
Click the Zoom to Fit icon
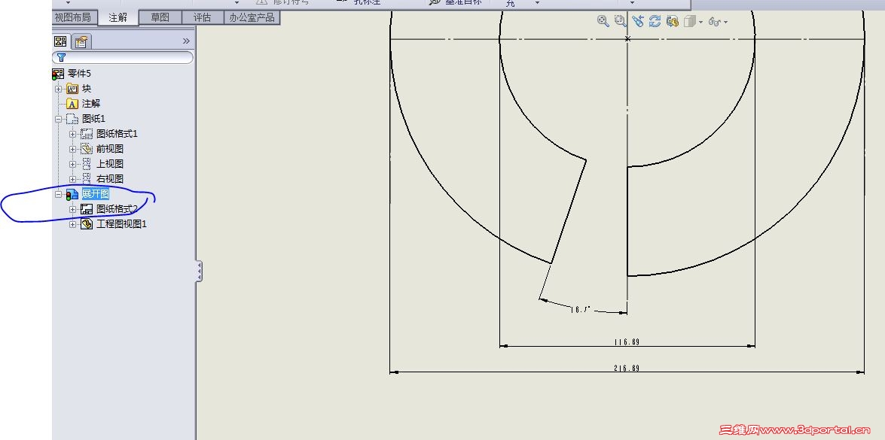click(603, 21)
